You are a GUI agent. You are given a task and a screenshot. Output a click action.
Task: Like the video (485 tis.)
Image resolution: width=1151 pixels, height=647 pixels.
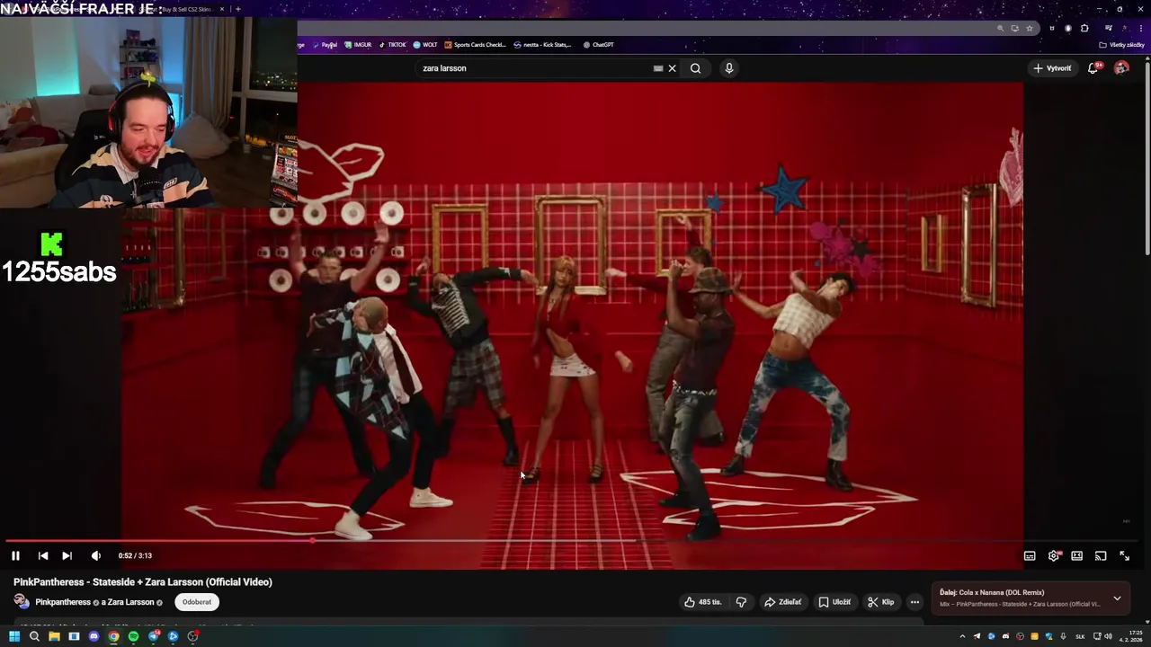point(703,602)
